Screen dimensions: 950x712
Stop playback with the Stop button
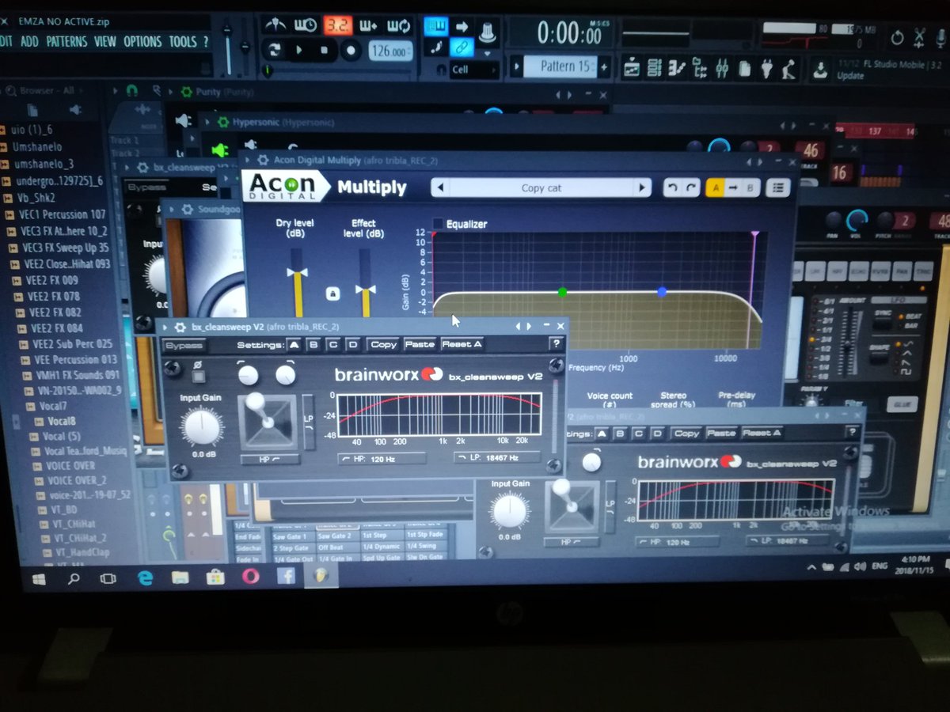click(324, 51)
